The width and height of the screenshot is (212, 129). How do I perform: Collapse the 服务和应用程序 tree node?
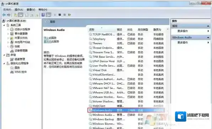pyautogui.click(x=4, y=63)
